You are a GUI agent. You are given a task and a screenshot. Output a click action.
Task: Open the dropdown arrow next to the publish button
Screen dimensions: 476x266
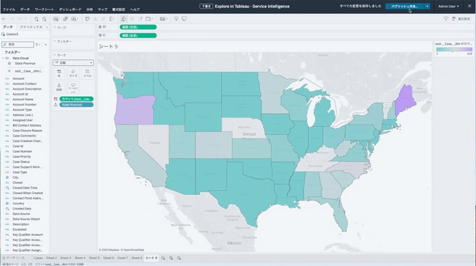pyautogui.click(x=427, y=6)
